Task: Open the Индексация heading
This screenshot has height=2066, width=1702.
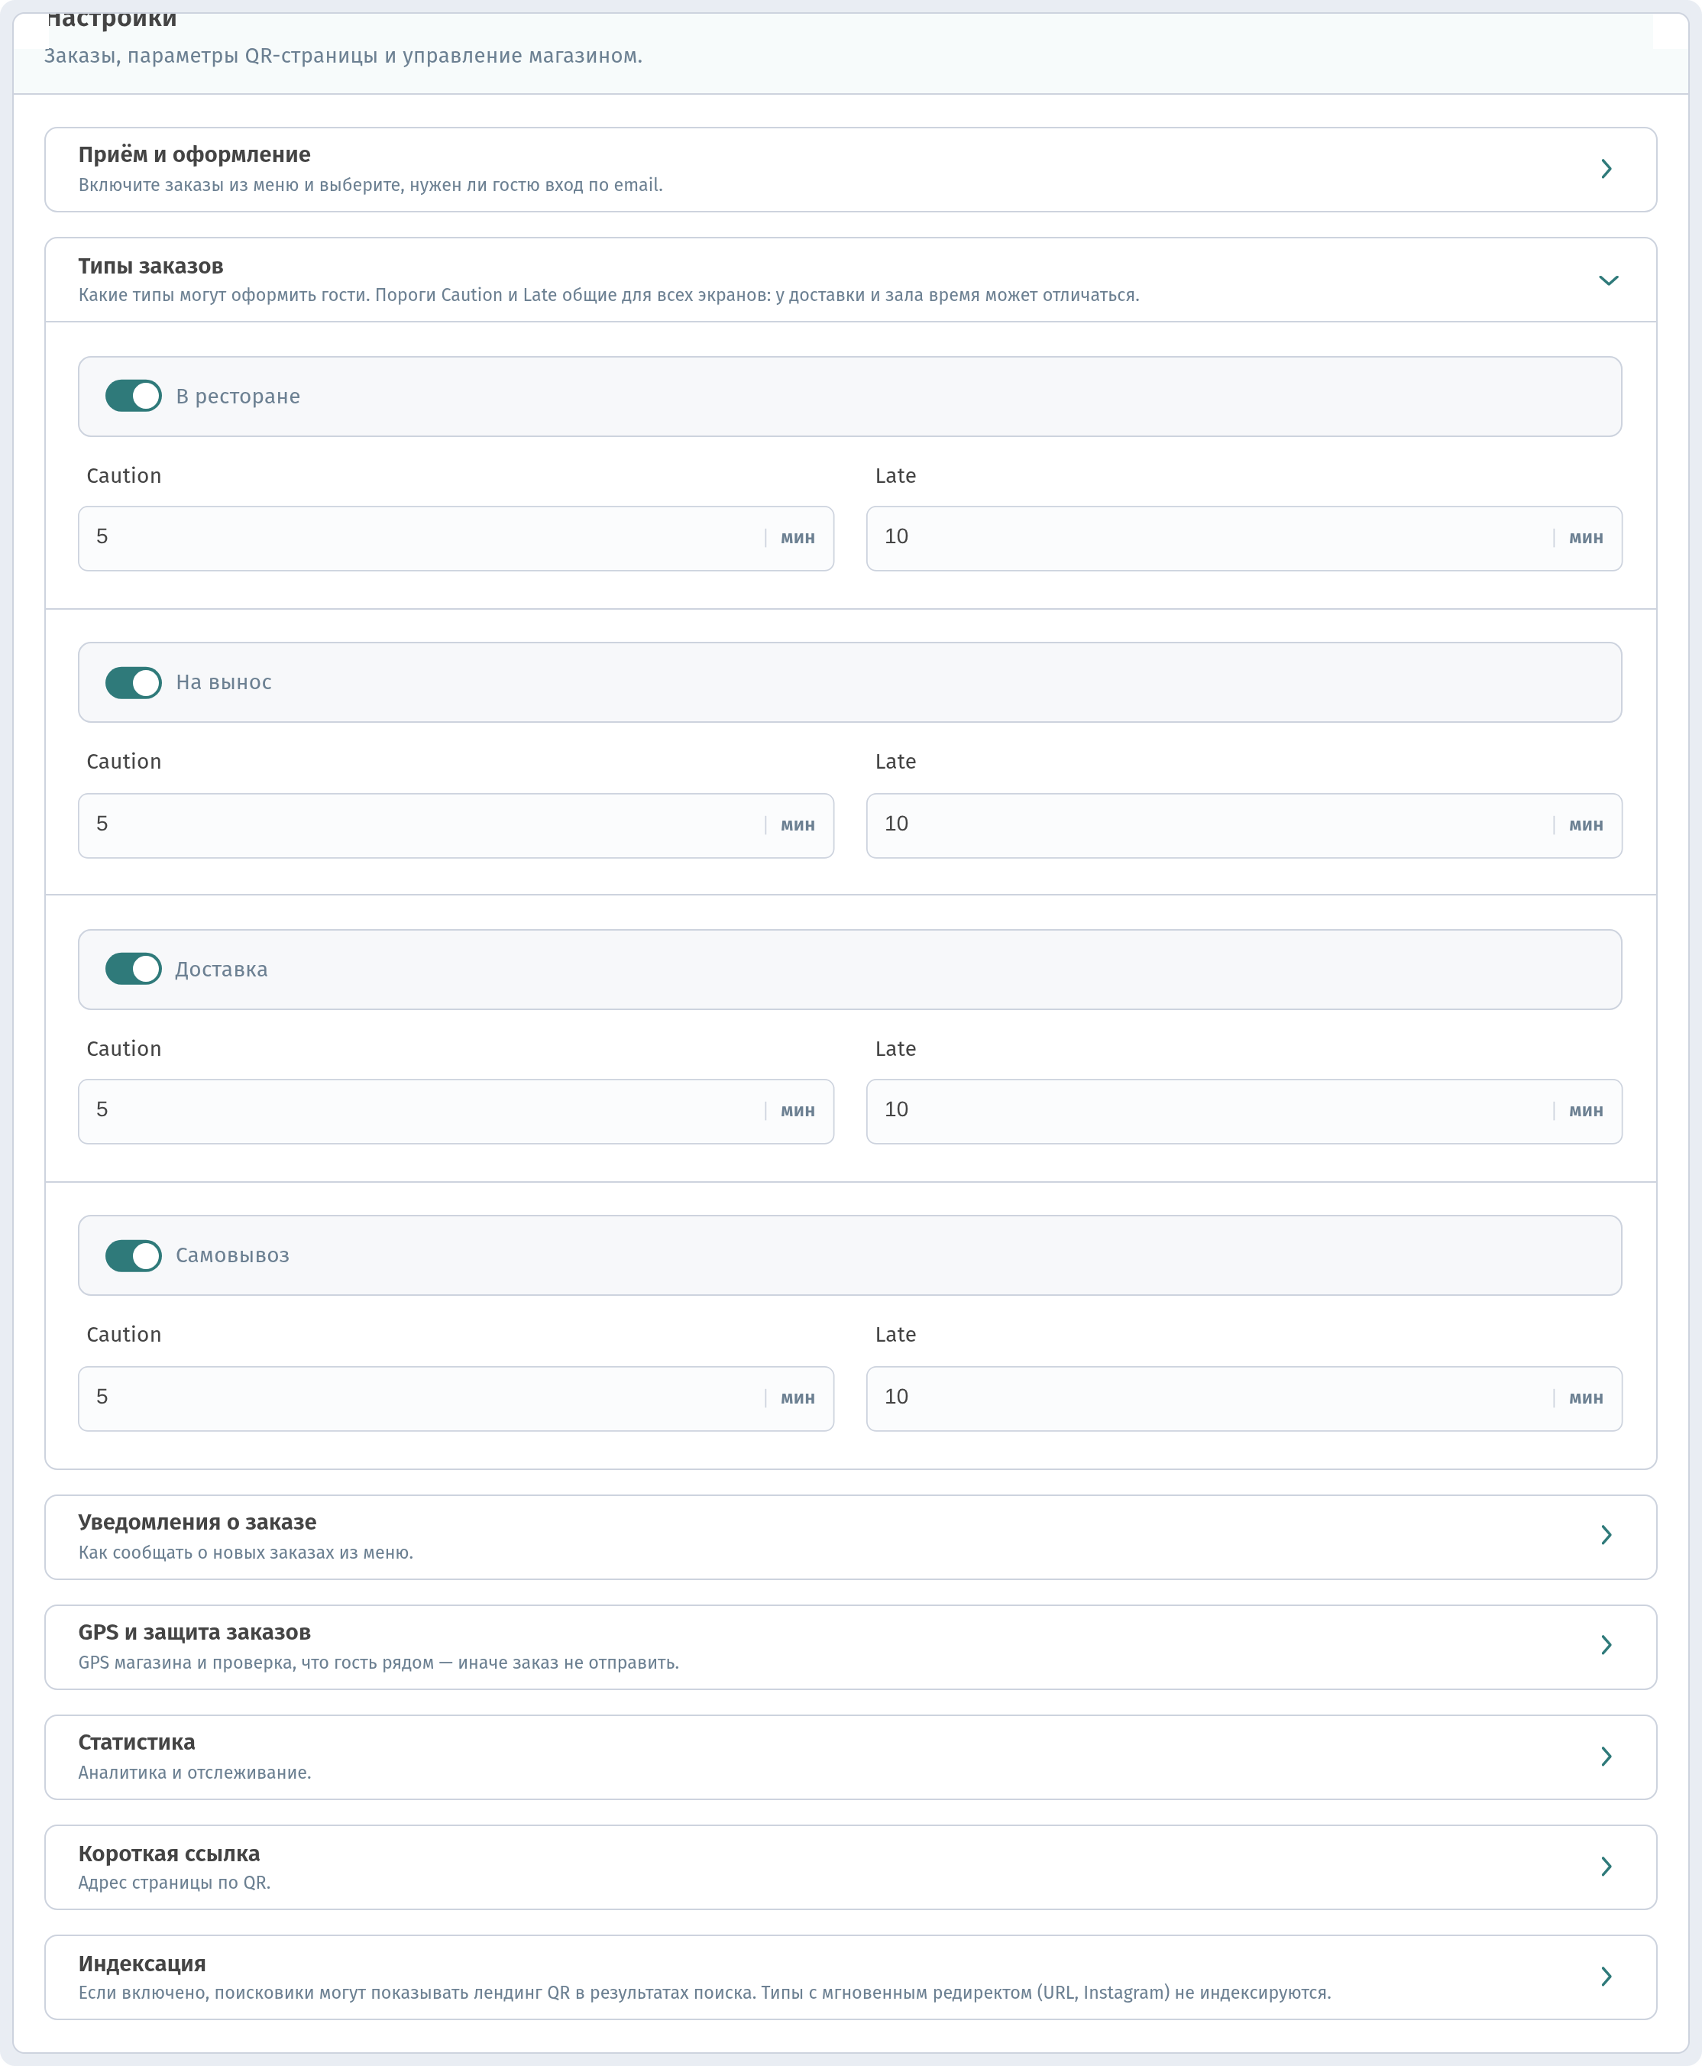Action: pos(142,1964)
